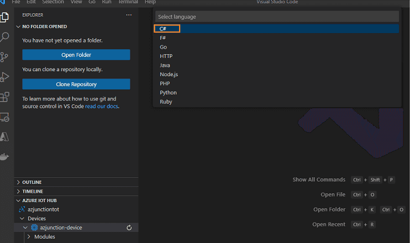Click the Clone Repository button

76,84
